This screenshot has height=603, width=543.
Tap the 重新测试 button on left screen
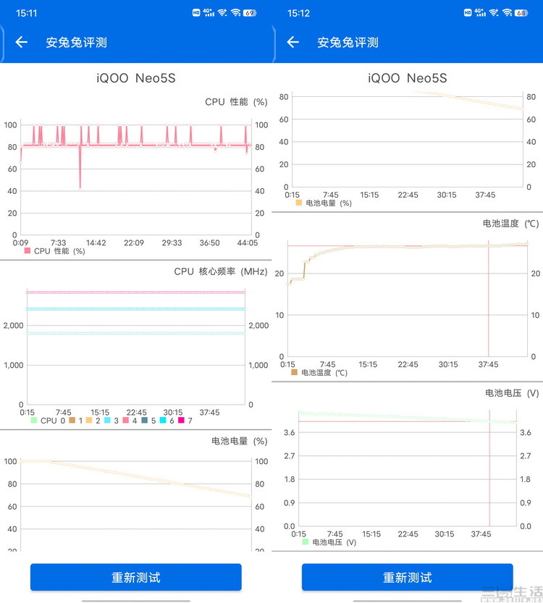pos(136,577)
